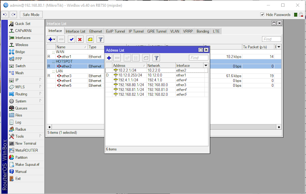Sort by Address column header
This screenshot has width=306, height=194.
tap(130, 66)
